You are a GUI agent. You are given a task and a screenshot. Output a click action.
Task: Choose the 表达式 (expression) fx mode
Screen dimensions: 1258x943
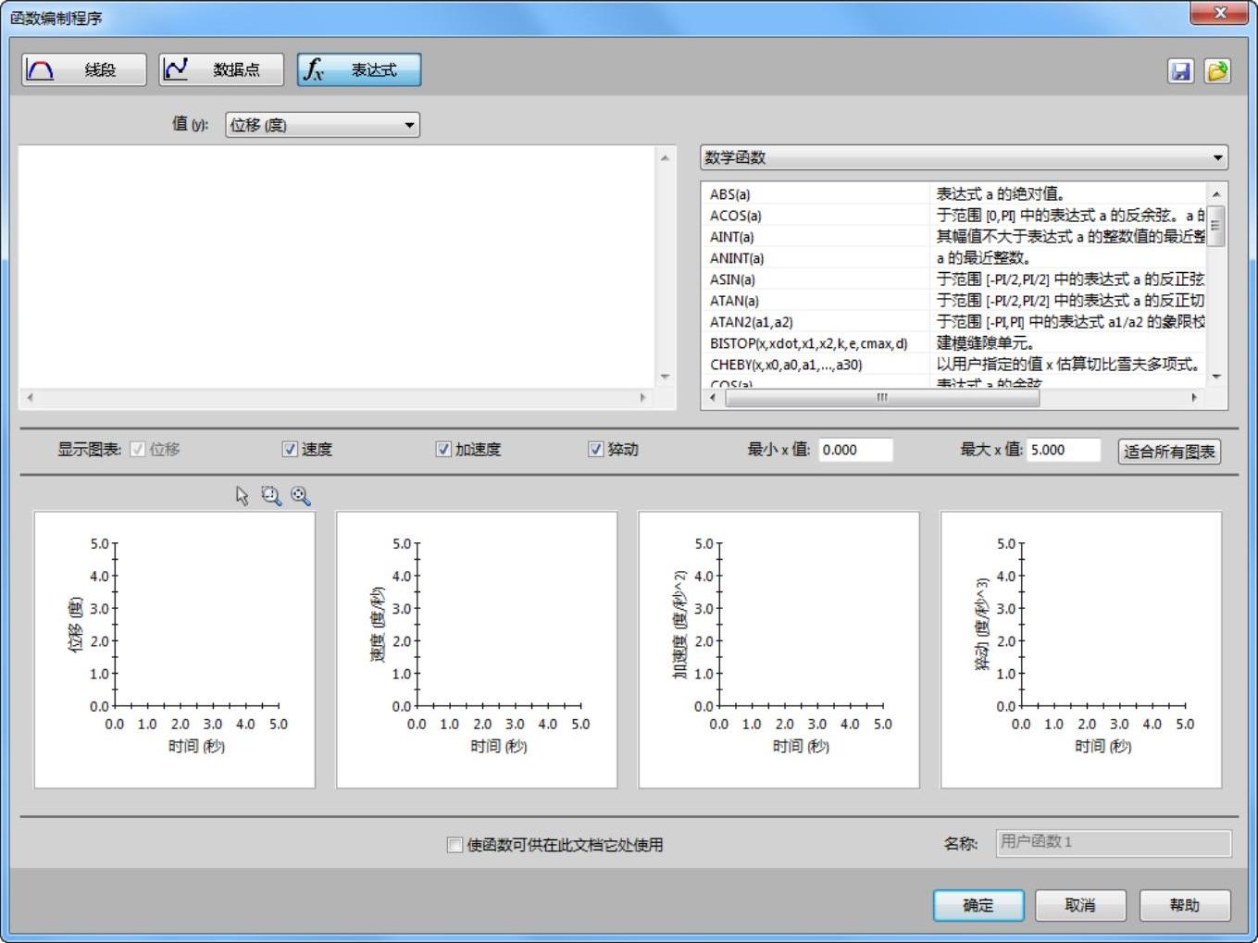tap(358, 70)
